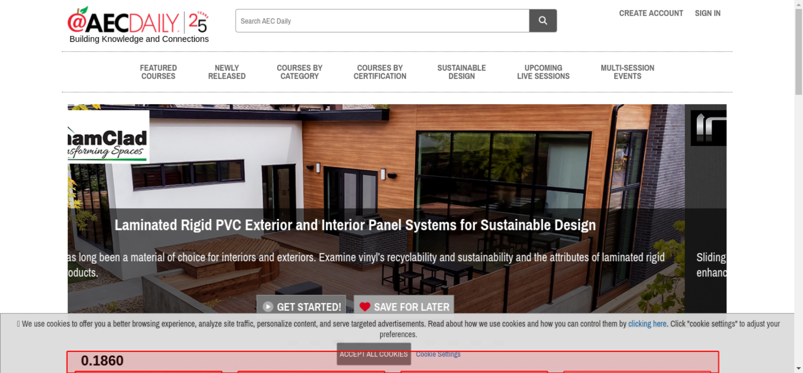Click the AEC Daily logo
This screenshot has height=373, width=803.
click(x=123, y=21)
